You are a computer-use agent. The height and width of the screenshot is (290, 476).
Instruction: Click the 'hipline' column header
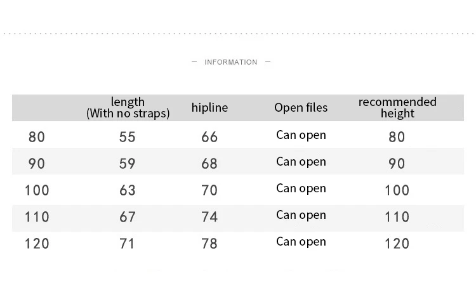209,107
